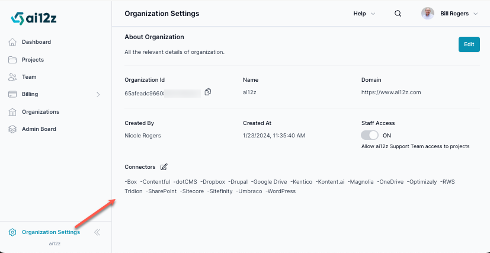Click the -Dropbox connector text

tap(213, 182)
